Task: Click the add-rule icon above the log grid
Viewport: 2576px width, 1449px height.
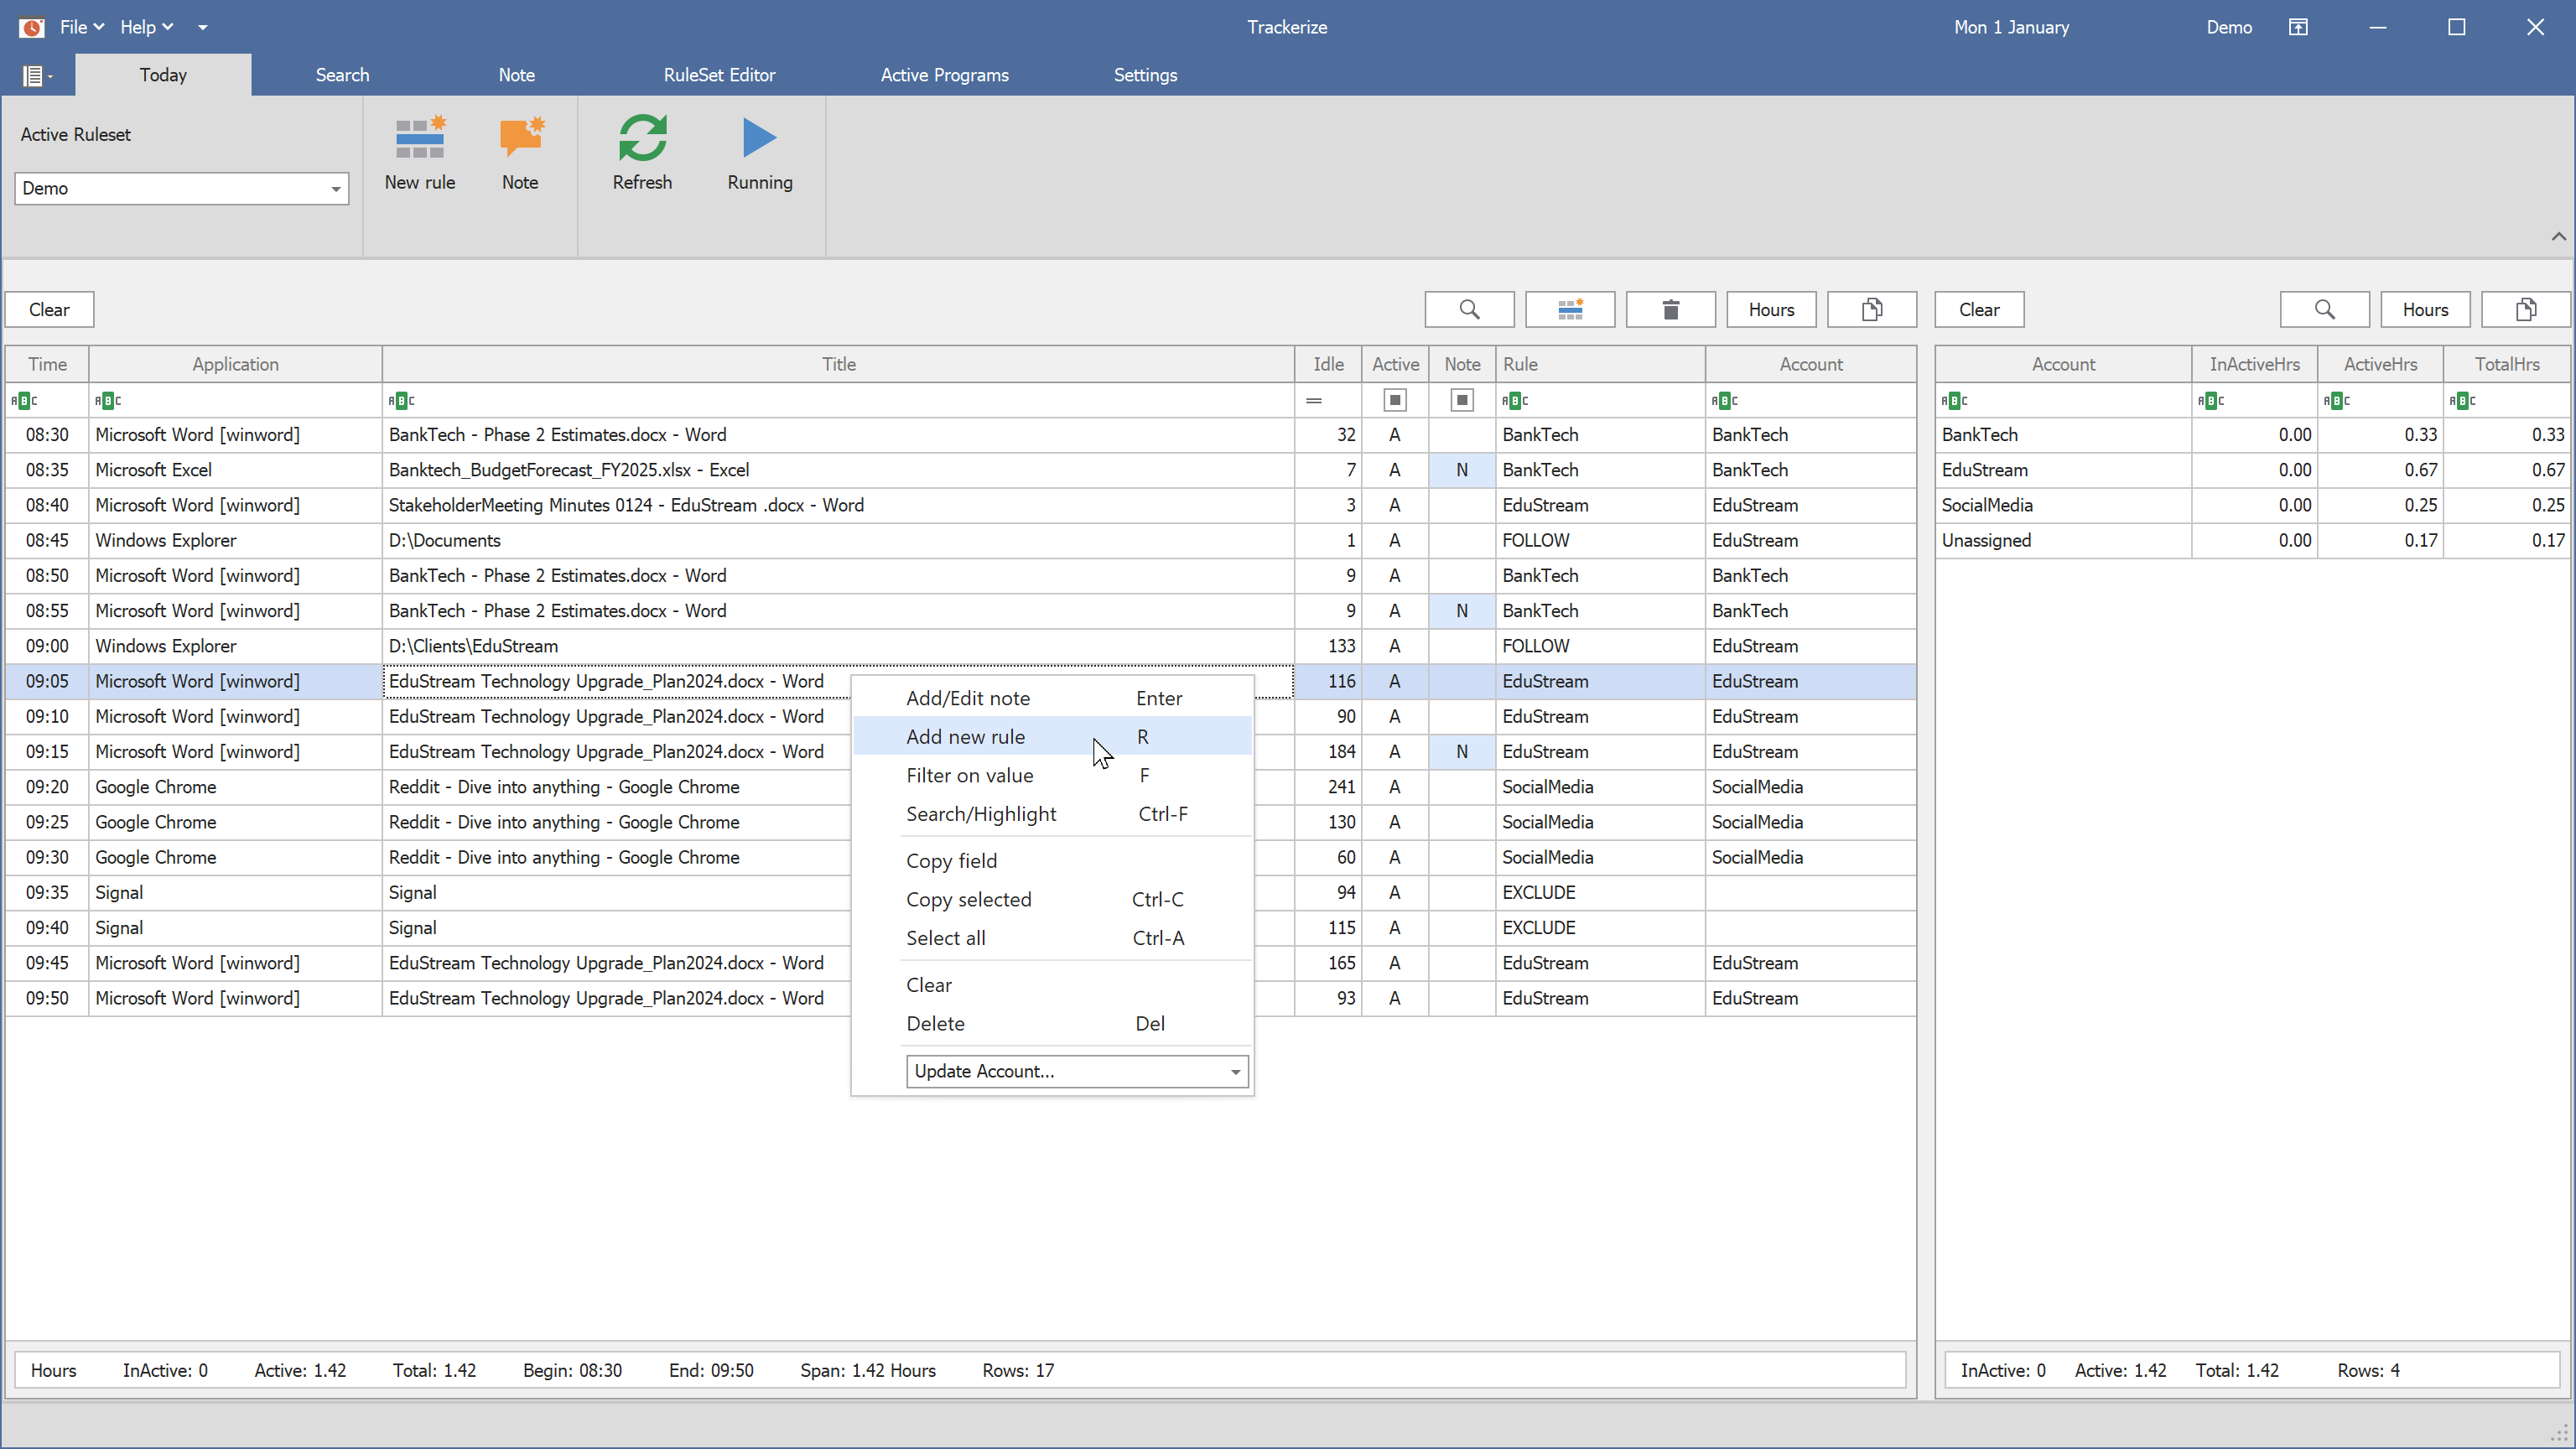Action: pos(1570,310)
